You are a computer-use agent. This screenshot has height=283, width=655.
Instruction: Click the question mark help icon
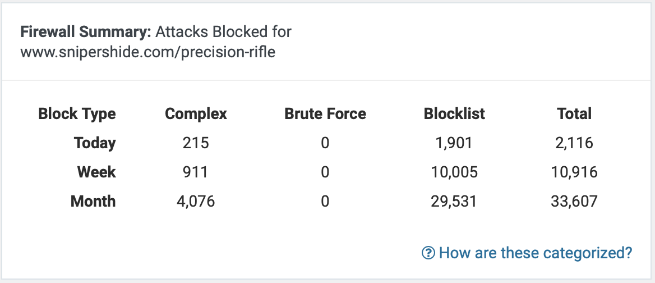tap(428, 253)
